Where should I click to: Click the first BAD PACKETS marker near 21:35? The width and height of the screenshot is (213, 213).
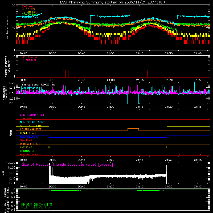(180, 154)
